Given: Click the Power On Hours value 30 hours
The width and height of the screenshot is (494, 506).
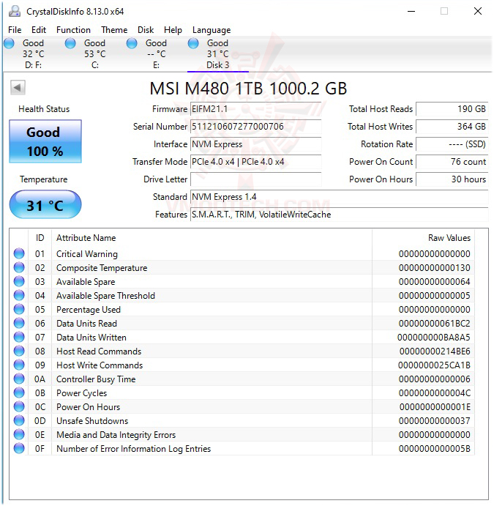Looking at the screenshot, I should click(452, 179).
